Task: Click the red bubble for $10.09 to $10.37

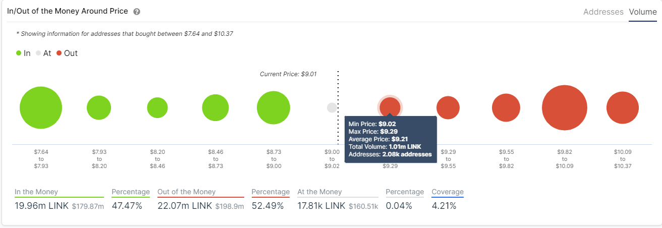Action: (623, 107)
